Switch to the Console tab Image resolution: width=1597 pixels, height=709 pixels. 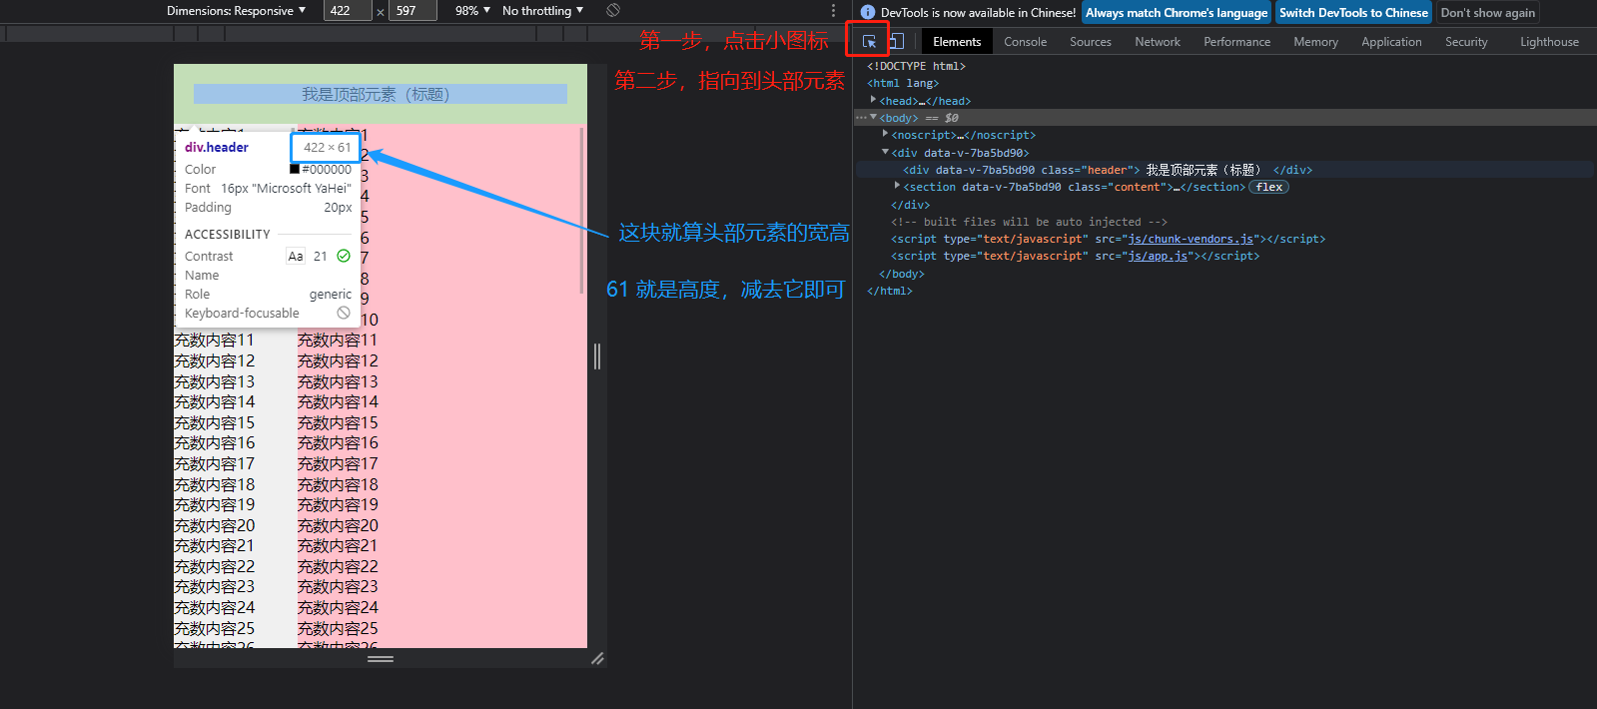[1025, 42]
